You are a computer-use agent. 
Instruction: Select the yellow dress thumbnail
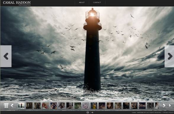click(x=94, y=106)
